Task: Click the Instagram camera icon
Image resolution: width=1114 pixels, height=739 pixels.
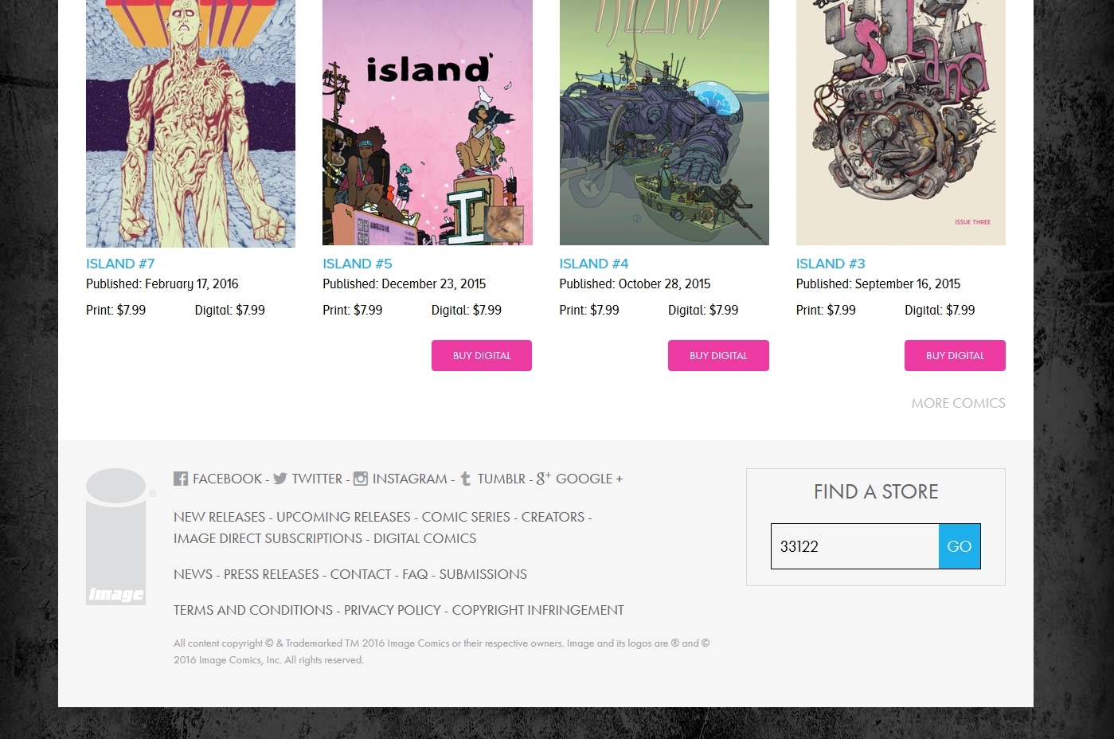Action: 361,479
